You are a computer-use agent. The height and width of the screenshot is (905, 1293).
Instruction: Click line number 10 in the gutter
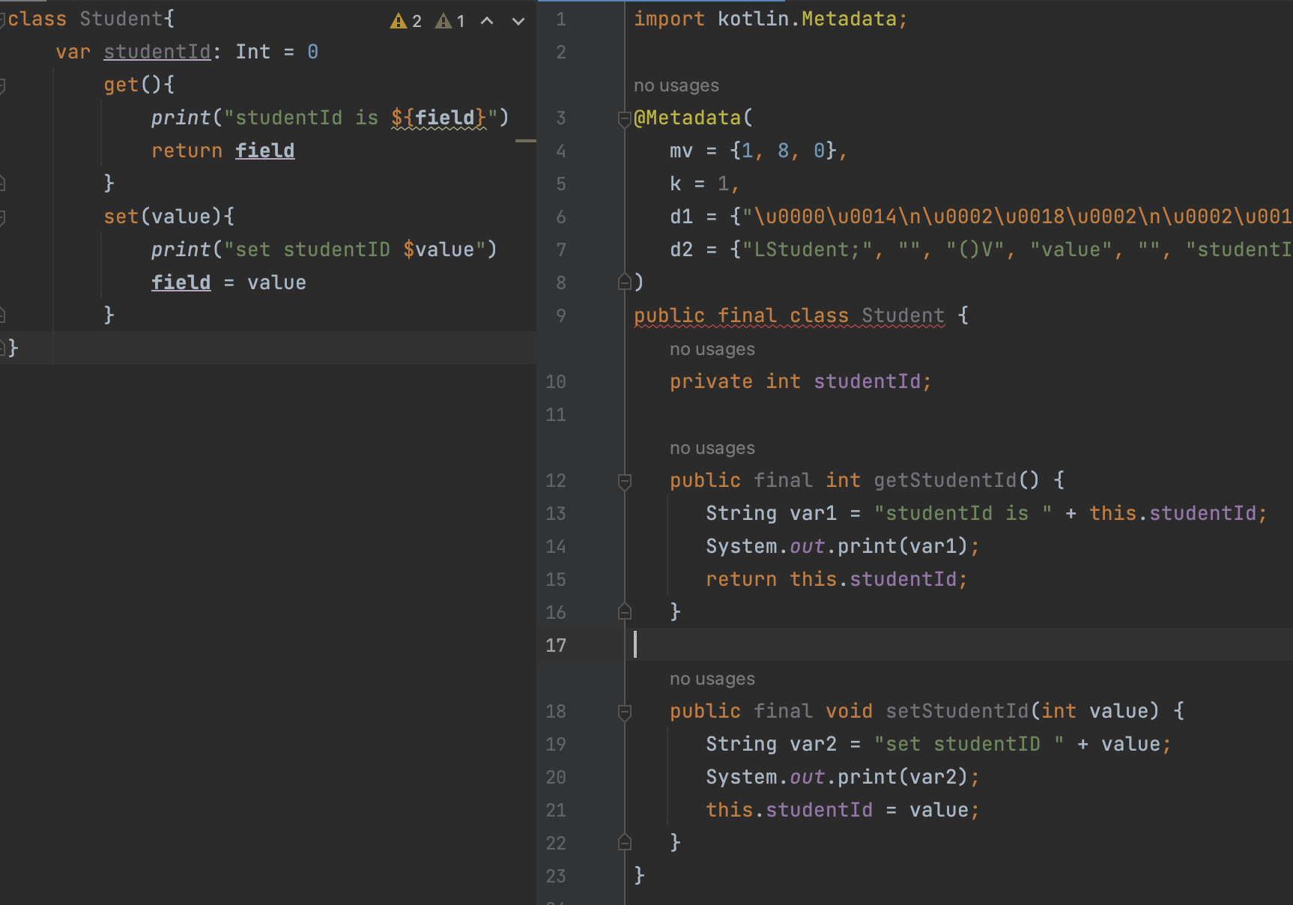(x=556, y=382)
